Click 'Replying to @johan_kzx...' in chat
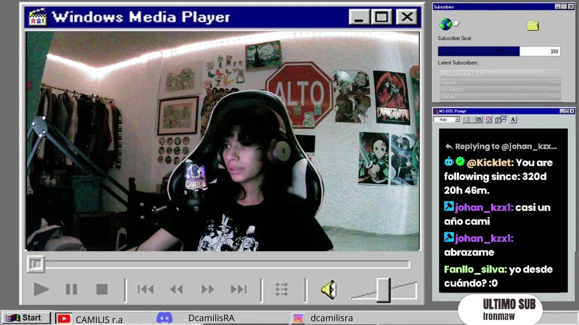The height and width of the screenshot is (325, 579). tap(500, 146)
